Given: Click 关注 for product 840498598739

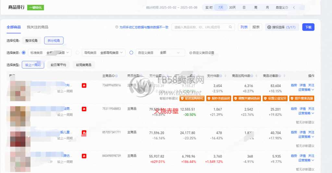Looking at the screenshot, I should pyautogui.click(x=311, y=156).
